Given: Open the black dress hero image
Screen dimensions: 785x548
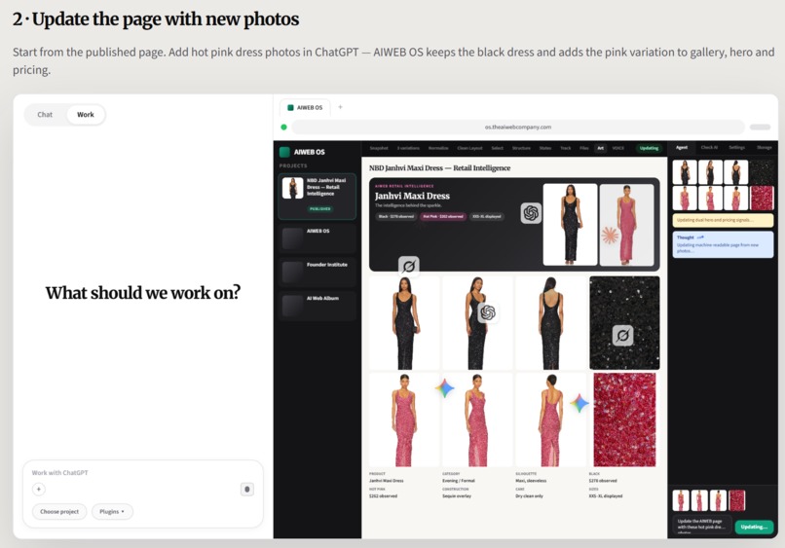Looking at the screenshot, I should pyautogui.click(x=570, y=224).
